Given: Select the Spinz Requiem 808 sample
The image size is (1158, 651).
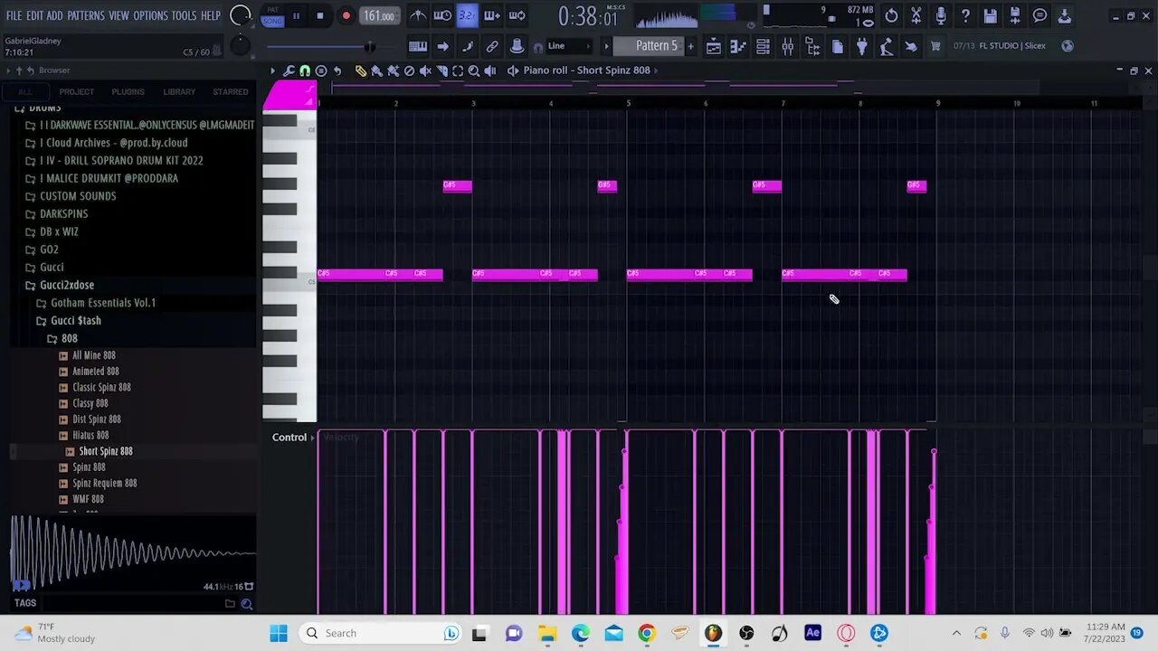Looking at the screenshot, I should point(105,483).
